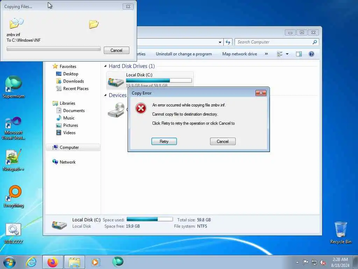Cancel in the Copy Error dialog
This screenshot has height=269, width=358.
pos(223,142)
